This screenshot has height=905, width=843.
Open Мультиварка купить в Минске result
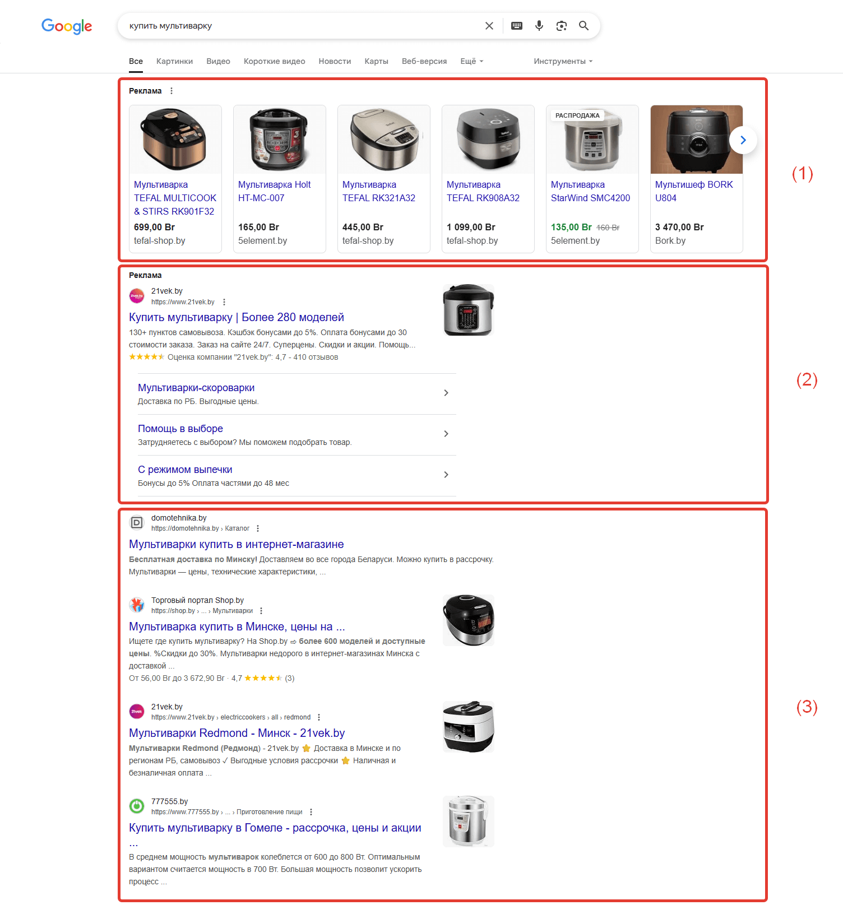(237, 626)
